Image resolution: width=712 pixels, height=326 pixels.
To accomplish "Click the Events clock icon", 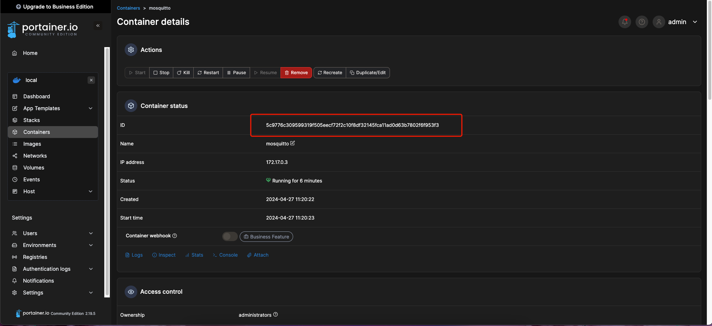I will (x=15, y=180).
